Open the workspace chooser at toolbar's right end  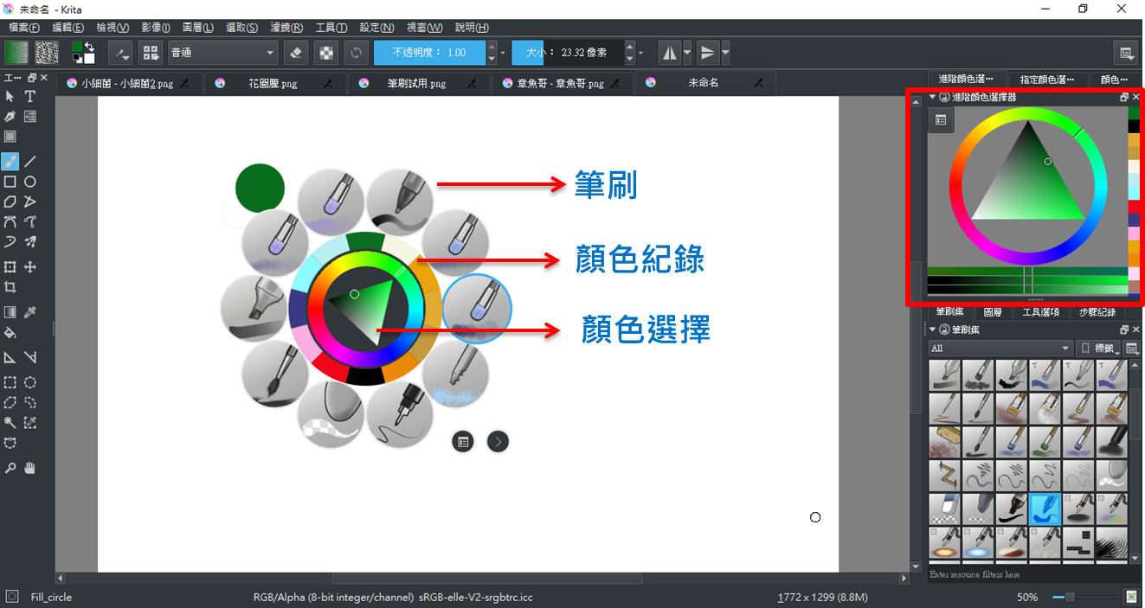[x=1127, y=53]
